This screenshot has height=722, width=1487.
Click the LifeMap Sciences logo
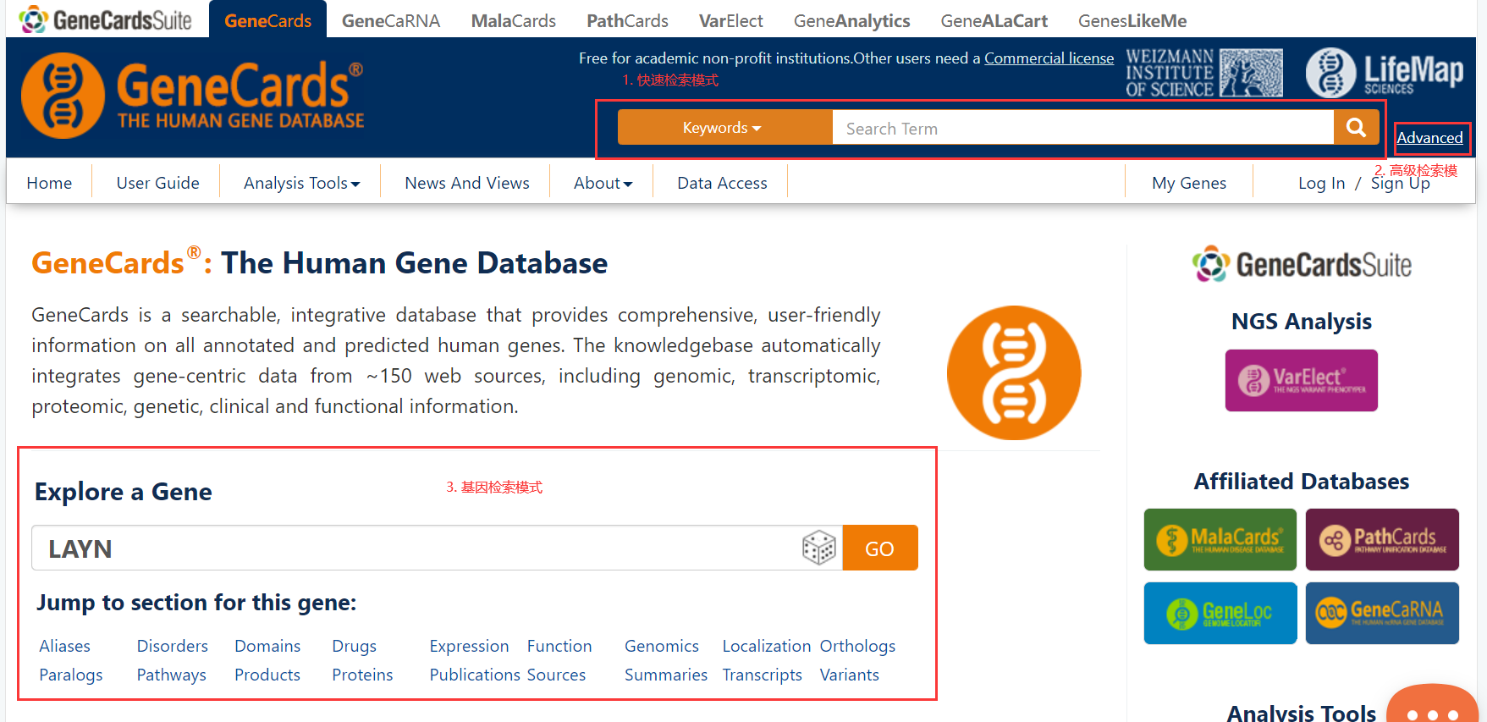(x=1385, y=73)
